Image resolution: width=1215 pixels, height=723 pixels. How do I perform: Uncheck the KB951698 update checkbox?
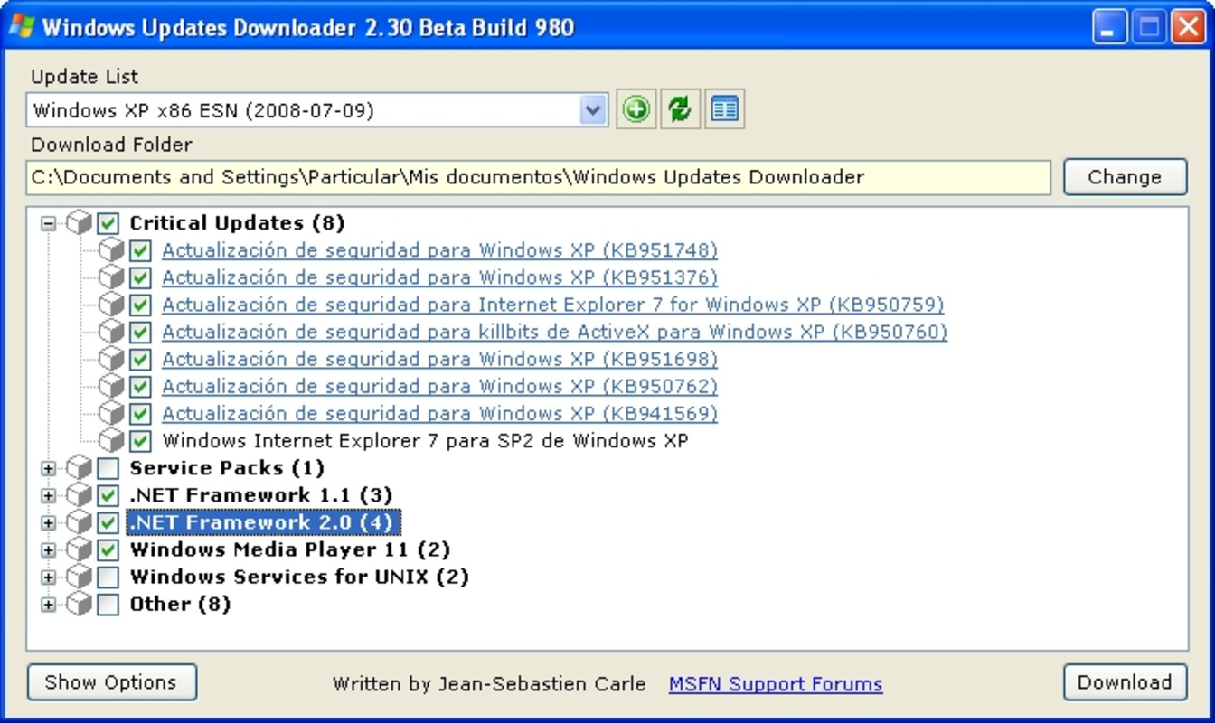140,359
